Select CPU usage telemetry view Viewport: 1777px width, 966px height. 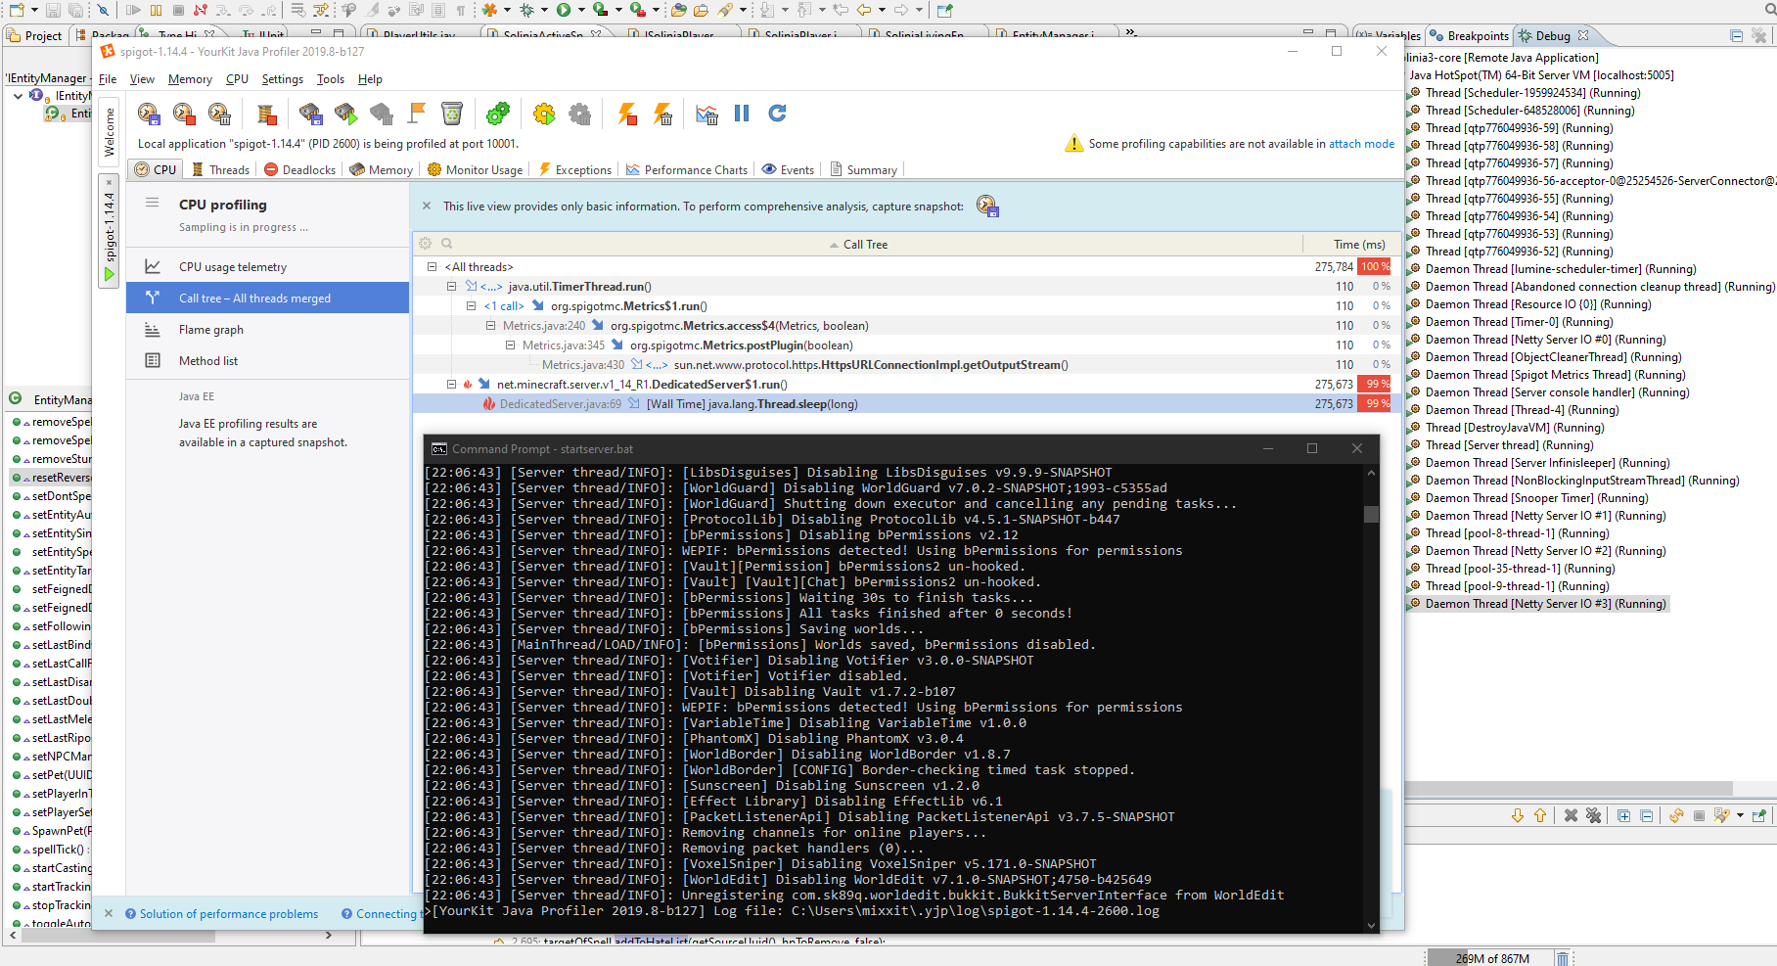coord(267,266)
